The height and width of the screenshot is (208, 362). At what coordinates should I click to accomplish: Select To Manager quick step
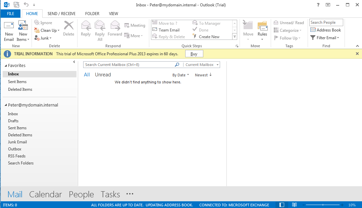pos(207,23)
